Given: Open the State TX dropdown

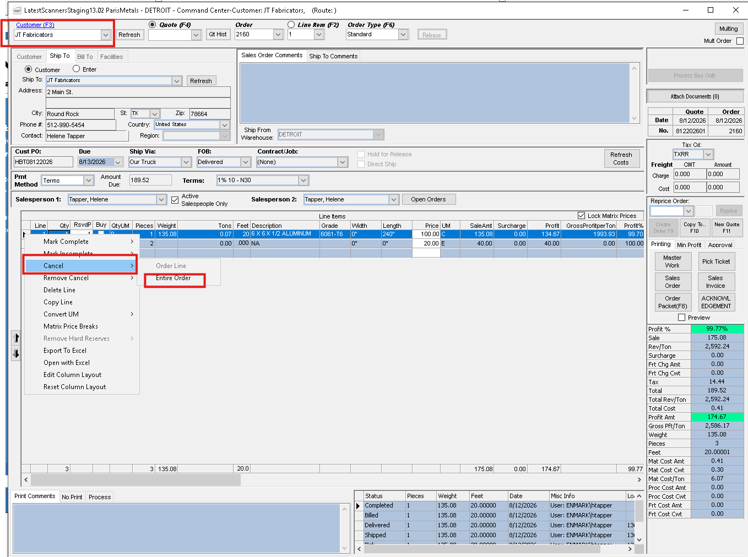Looking at the screenshot, I should click(x=155, y=113).
